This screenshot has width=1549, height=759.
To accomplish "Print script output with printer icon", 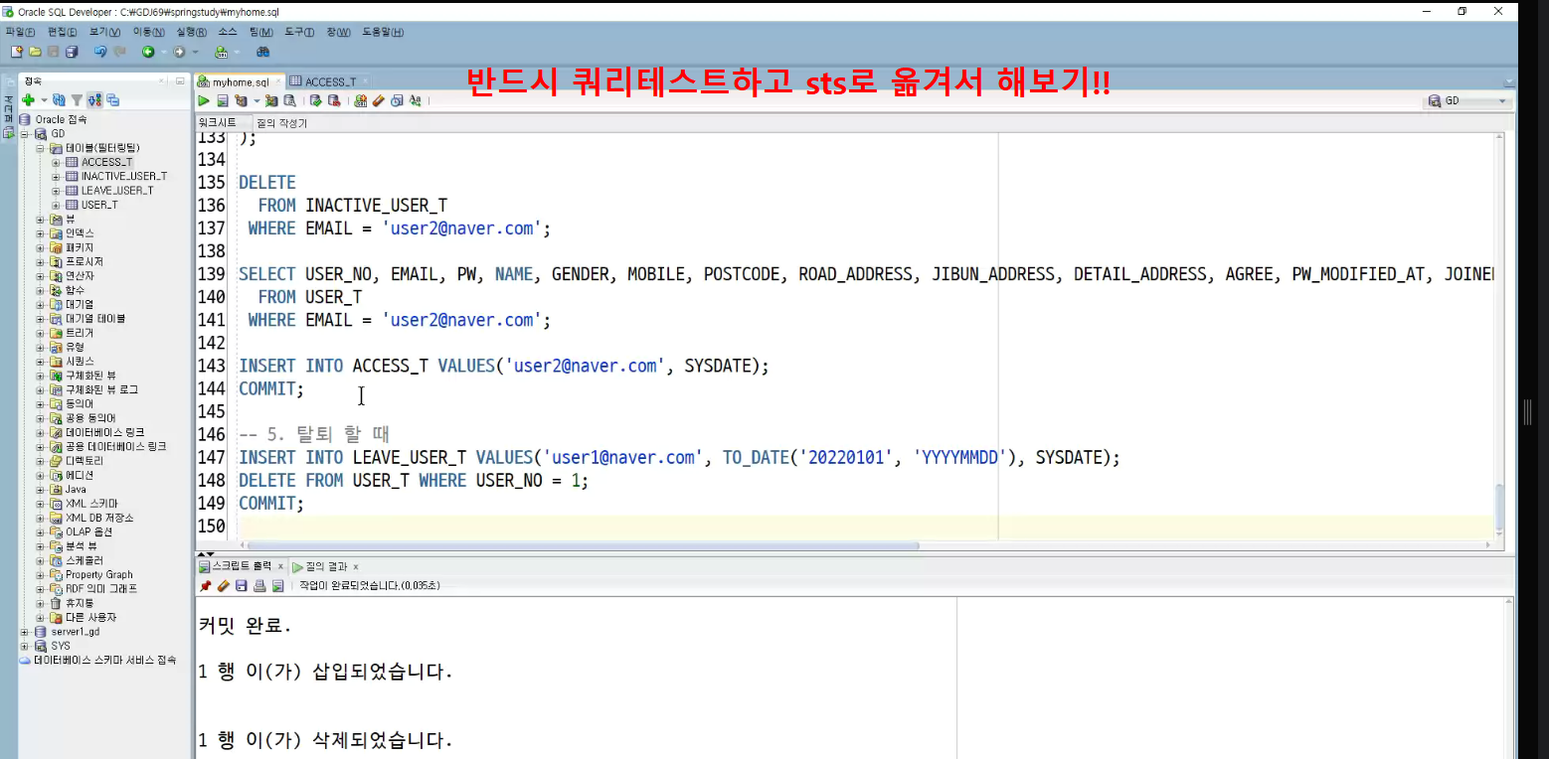I will tap(259, 586).
